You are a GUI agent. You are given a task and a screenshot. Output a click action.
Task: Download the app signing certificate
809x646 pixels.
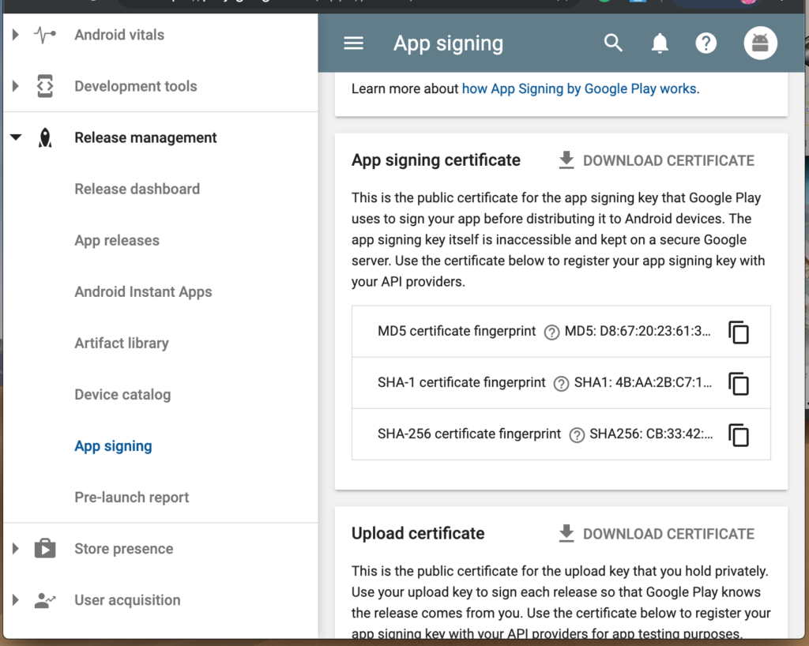[656, 160]
